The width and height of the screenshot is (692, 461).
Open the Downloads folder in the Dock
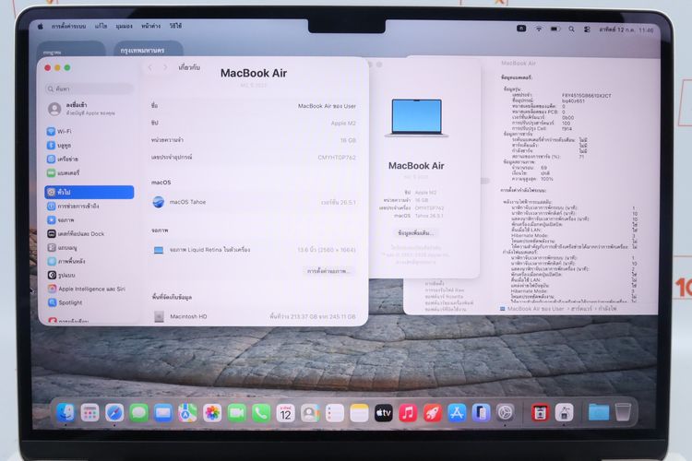click(599, 413)
